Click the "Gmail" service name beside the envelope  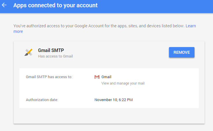[x=106, y=77]
